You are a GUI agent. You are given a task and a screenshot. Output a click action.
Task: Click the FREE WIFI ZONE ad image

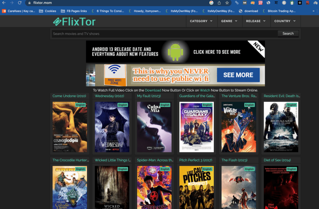(115, 75)
